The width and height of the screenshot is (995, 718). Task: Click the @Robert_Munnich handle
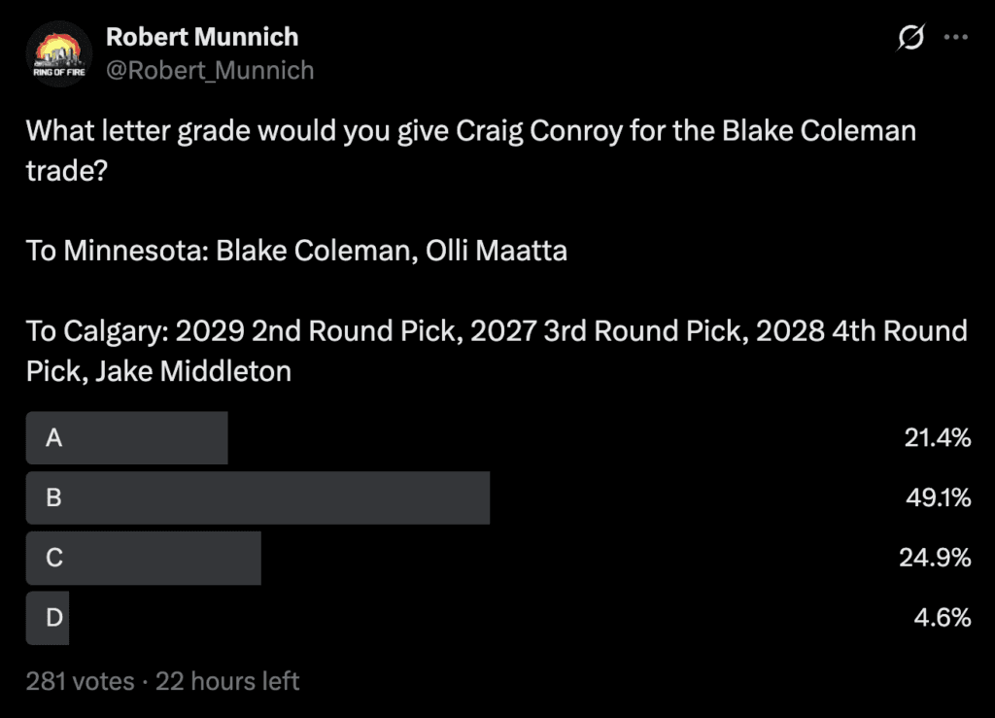tap(210, 70)
